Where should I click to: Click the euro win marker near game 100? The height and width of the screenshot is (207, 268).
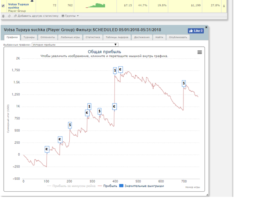pos(47,149)
